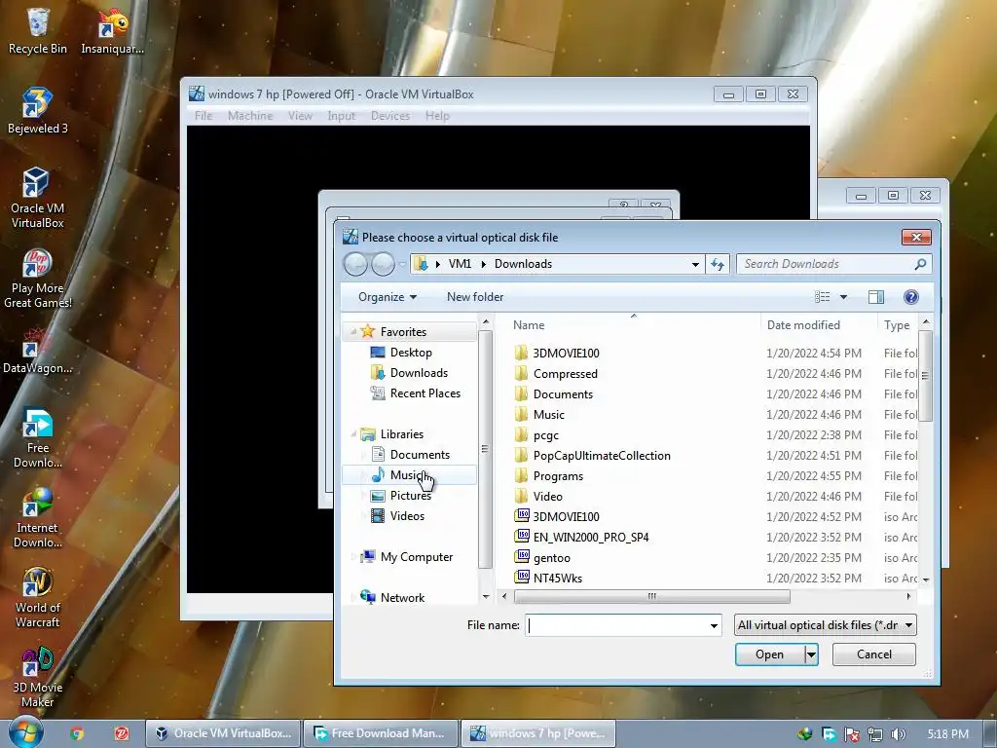
Task: Click the Search Downloads field
Action: (827, 264)
